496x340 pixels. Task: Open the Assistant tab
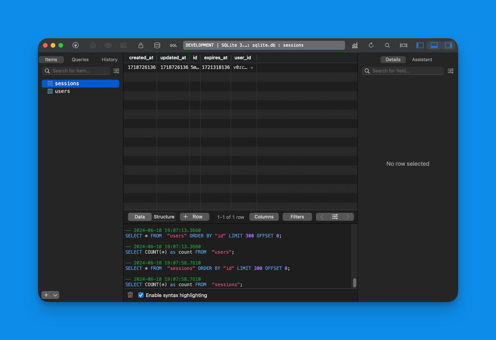click(x=422, y=60)
